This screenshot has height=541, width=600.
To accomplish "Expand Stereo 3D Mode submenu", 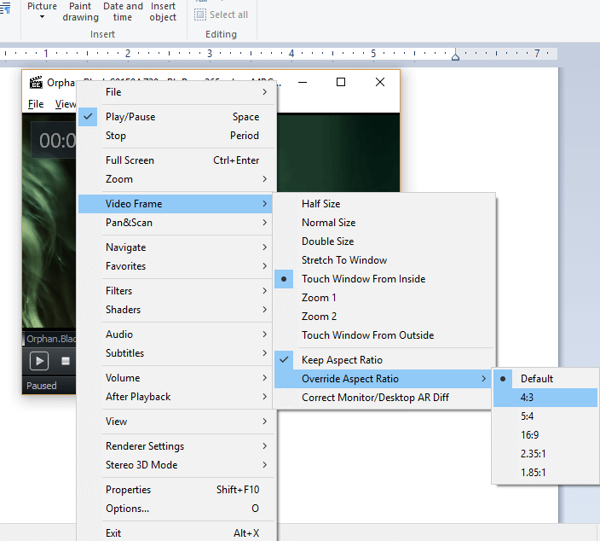I will tap(176, 465).
